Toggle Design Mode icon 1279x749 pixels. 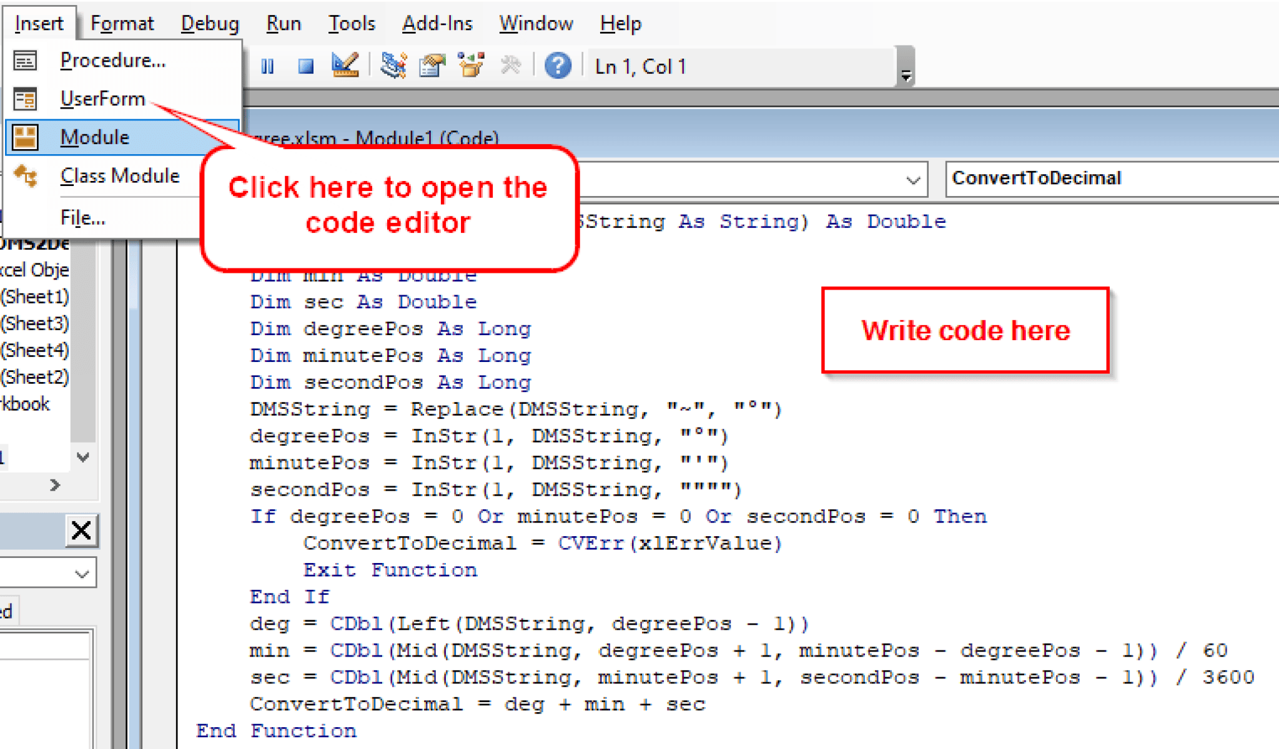(345, 66)
